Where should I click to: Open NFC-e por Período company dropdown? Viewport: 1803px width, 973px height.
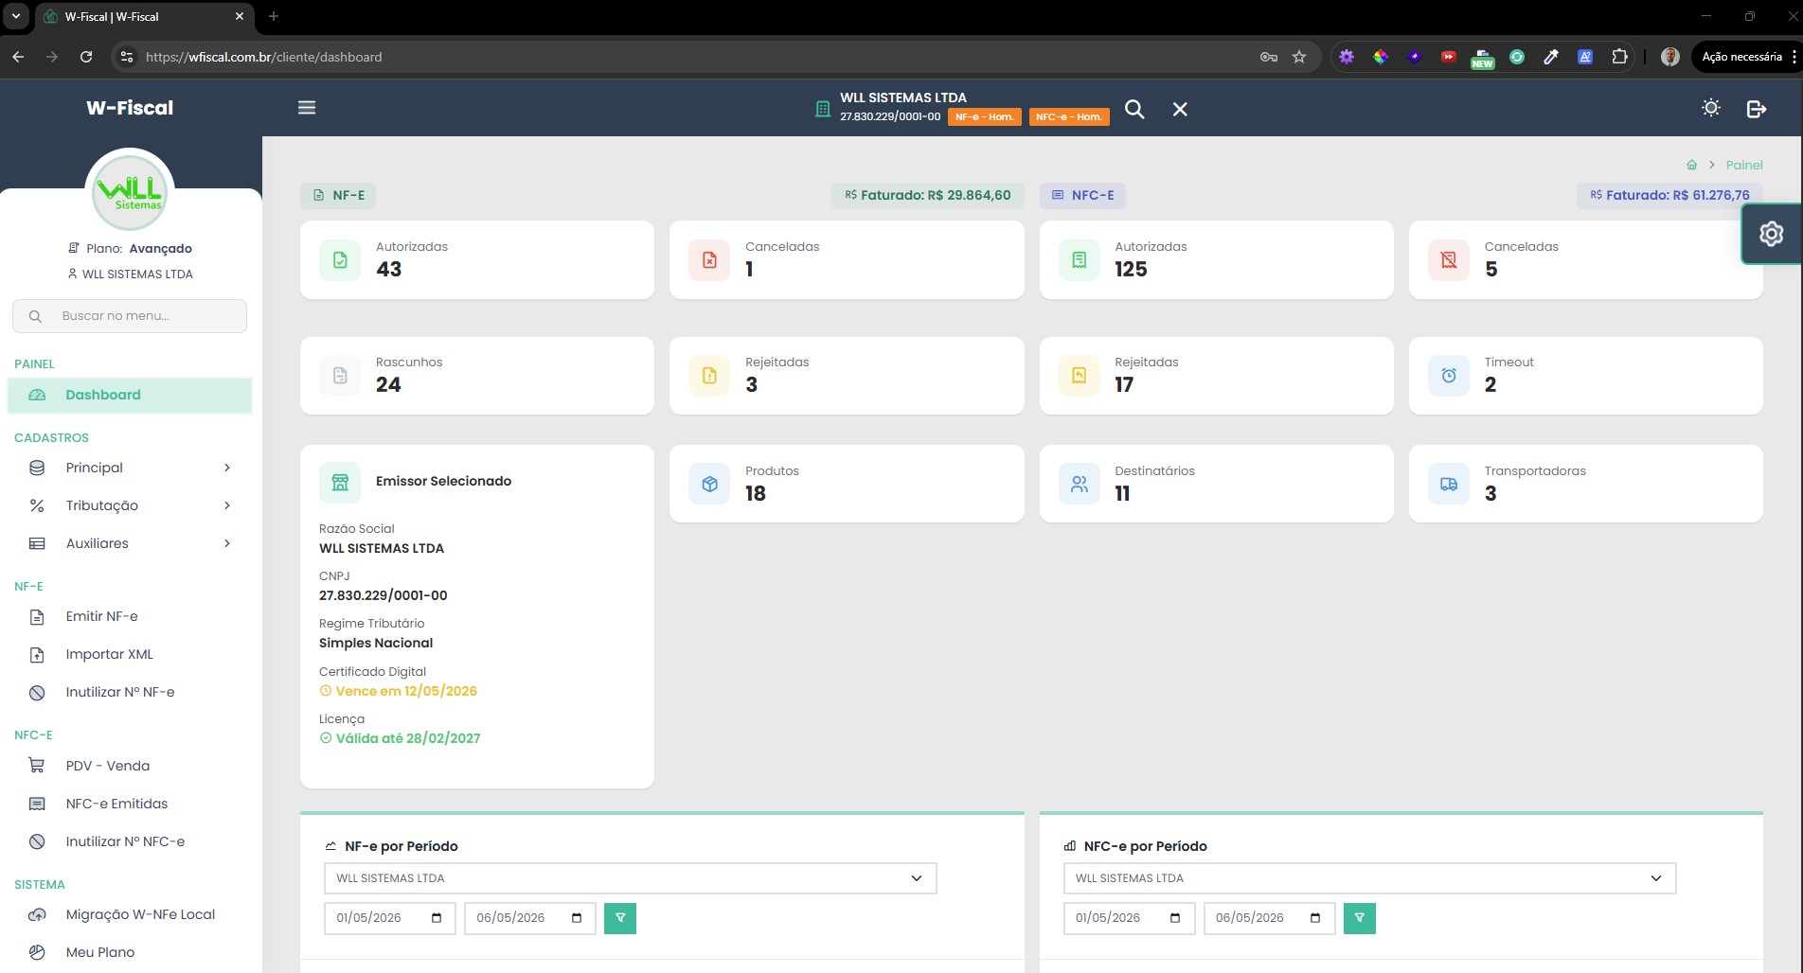tap(1369, 878)
